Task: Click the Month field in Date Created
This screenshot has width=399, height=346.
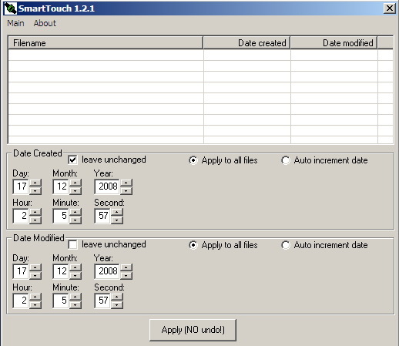Action: pos(61,186)
